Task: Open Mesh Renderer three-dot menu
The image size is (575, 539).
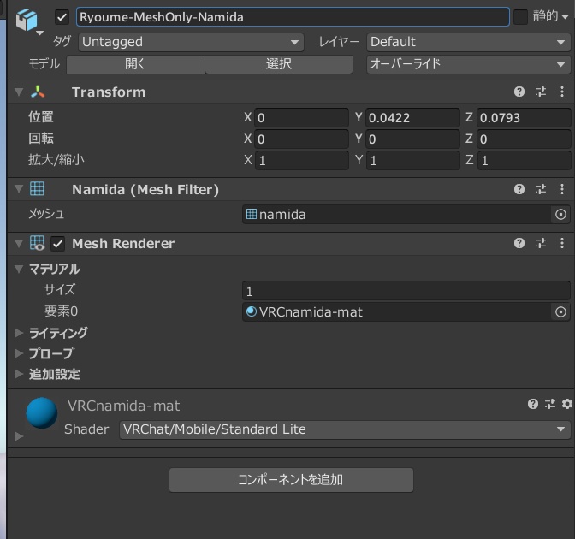Action: (562, 243)
